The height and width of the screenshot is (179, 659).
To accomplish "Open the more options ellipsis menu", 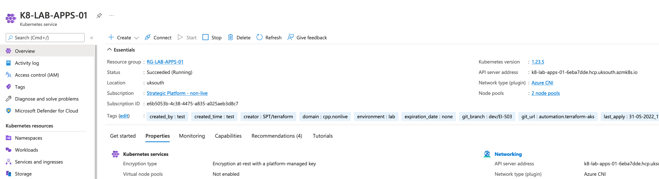I will [111, 15].
